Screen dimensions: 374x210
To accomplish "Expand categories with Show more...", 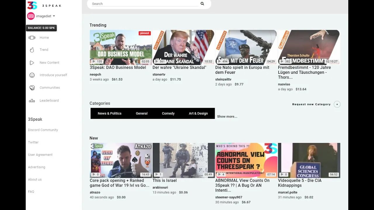I will point(227,117).
